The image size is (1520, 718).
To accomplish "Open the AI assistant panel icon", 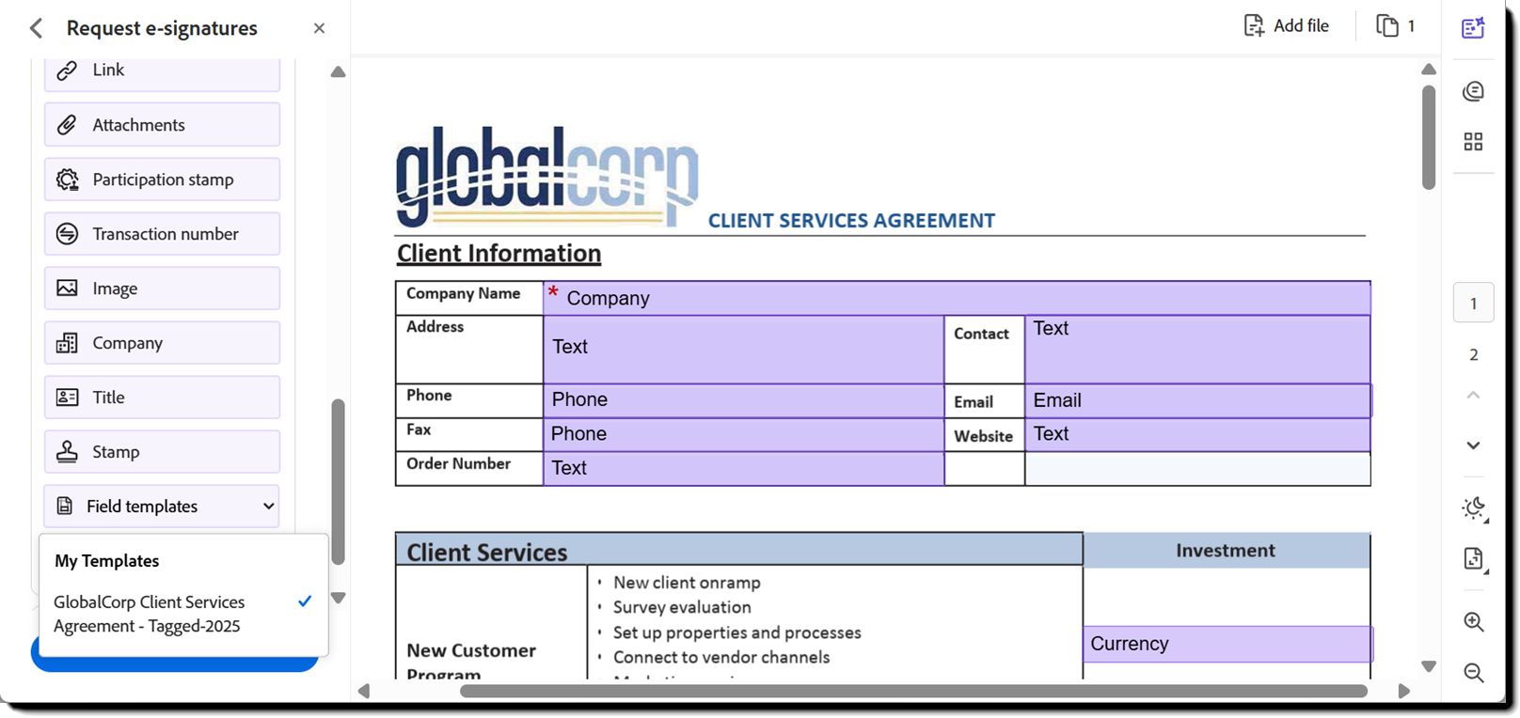I will [1473, 27].
